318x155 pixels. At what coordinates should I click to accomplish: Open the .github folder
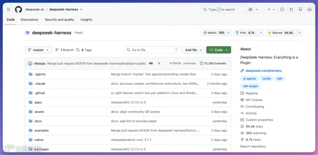click(40, 93)
